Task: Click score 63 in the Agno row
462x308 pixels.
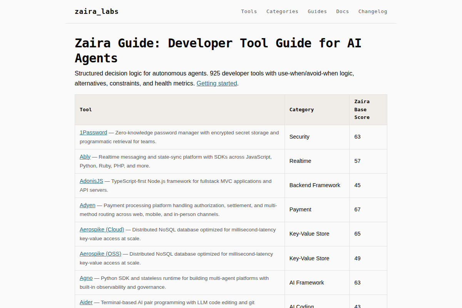Action: (368, 283)
